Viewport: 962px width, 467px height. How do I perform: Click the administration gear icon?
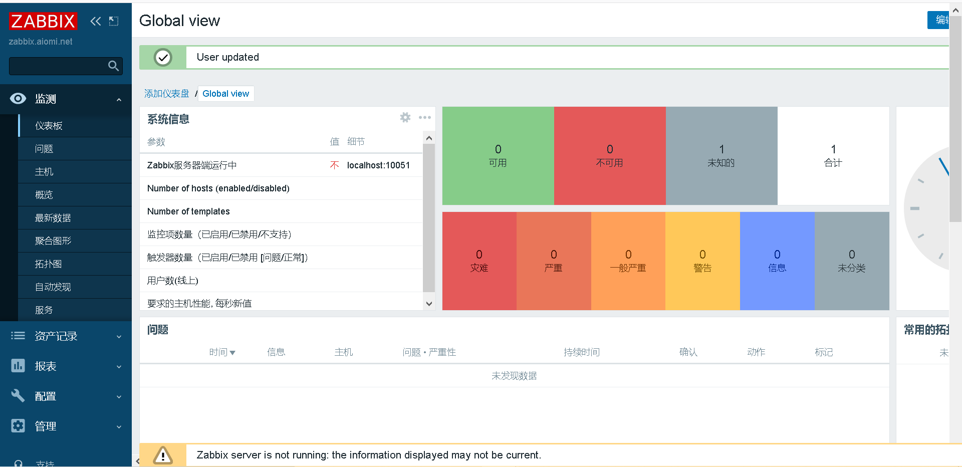click(18, 426)
